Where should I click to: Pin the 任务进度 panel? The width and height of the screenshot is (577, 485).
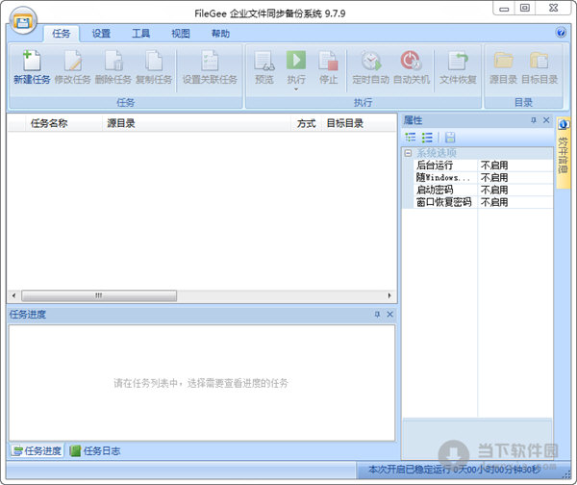pos(377,314)
